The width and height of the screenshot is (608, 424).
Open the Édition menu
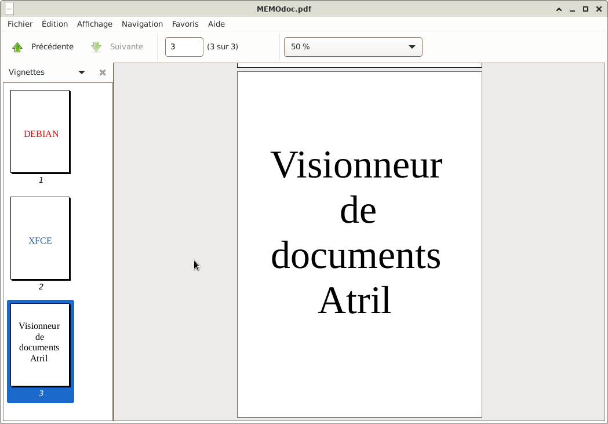pyautogui.click(x=54, y=24)
